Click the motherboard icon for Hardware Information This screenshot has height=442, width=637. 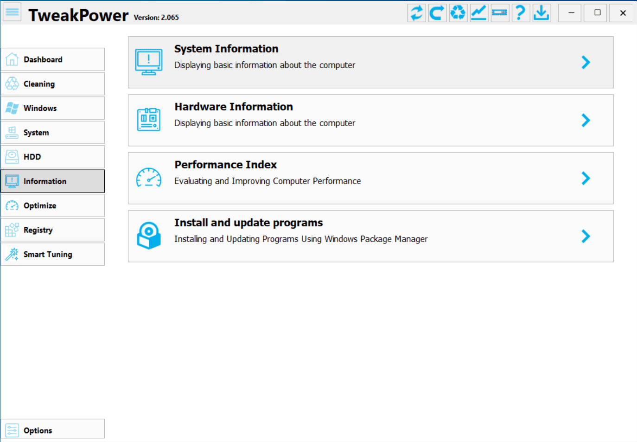(149, 120)
